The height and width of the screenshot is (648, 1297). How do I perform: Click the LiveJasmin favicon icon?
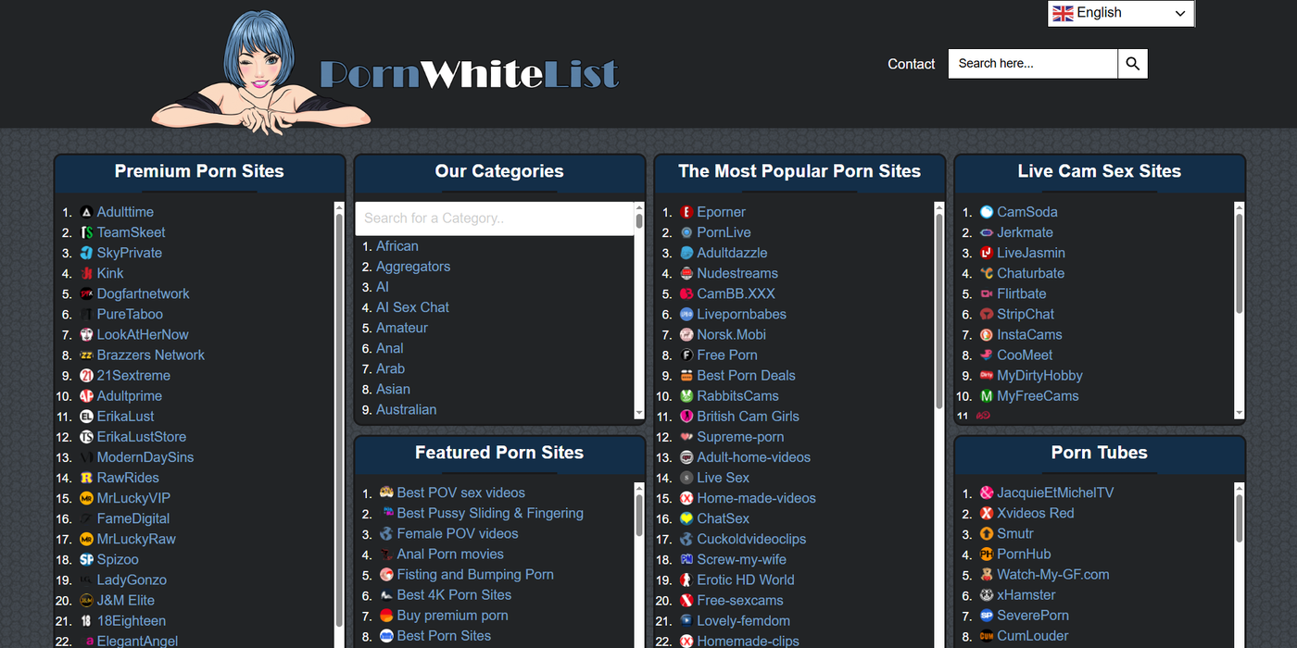tap(987, 253)
